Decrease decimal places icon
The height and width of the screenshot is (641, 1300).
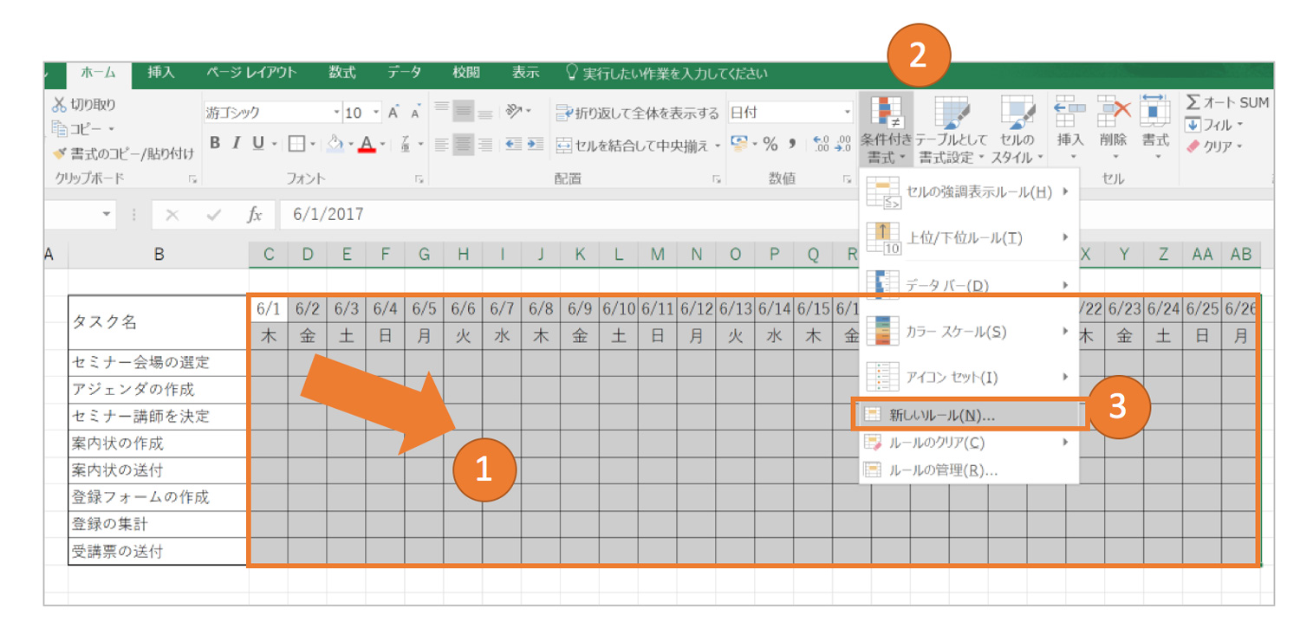point(842,145)
